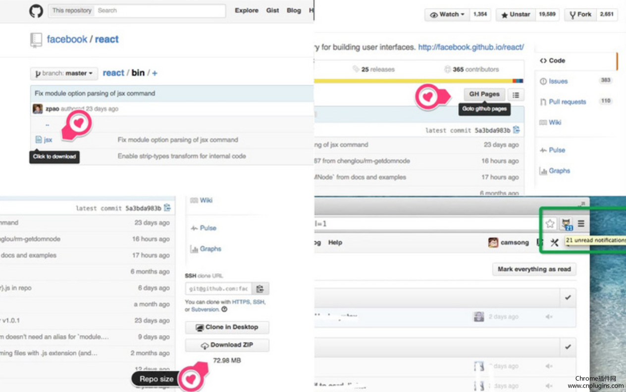Open the branch: master dropdown
The image size is (626, 392).
64,73
